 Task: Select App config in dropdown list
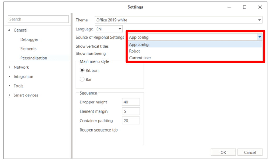tap(139, 45)
